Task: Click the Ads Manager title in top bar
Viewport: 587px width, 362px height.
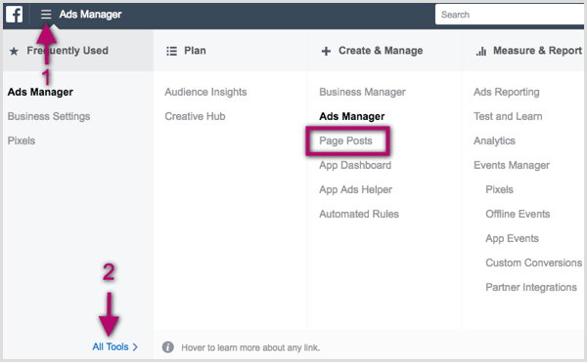Action: 90,15
